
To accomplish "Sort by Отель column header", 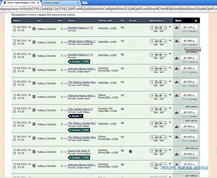I will point(72,21).
